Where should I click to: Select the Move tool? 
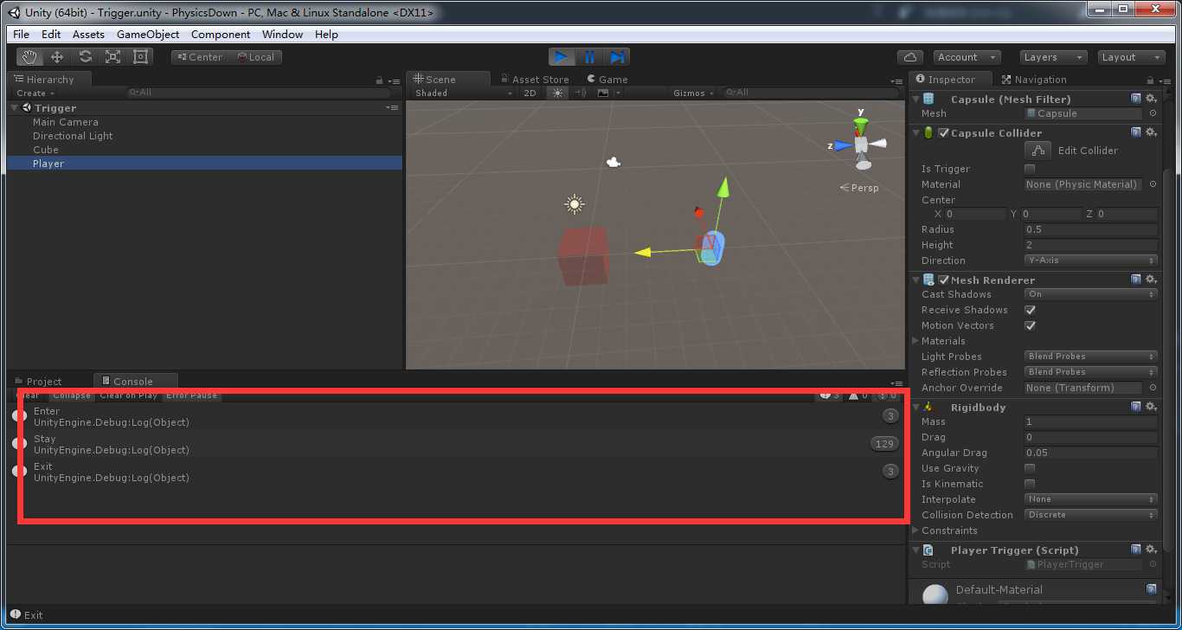coord(57,57)
